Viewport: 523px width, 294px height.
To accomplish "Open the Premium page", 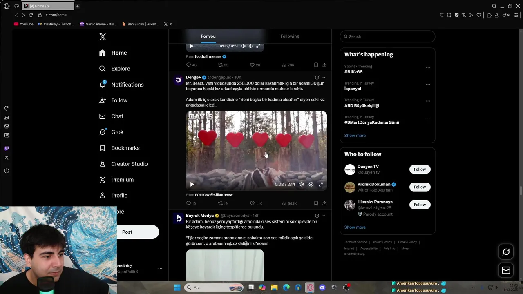I will tap(116, 180).
